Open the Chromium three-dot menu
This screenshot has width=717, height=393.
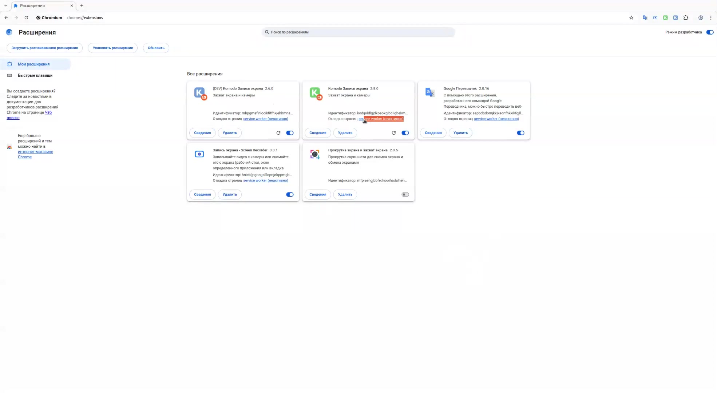click(711, 17)
